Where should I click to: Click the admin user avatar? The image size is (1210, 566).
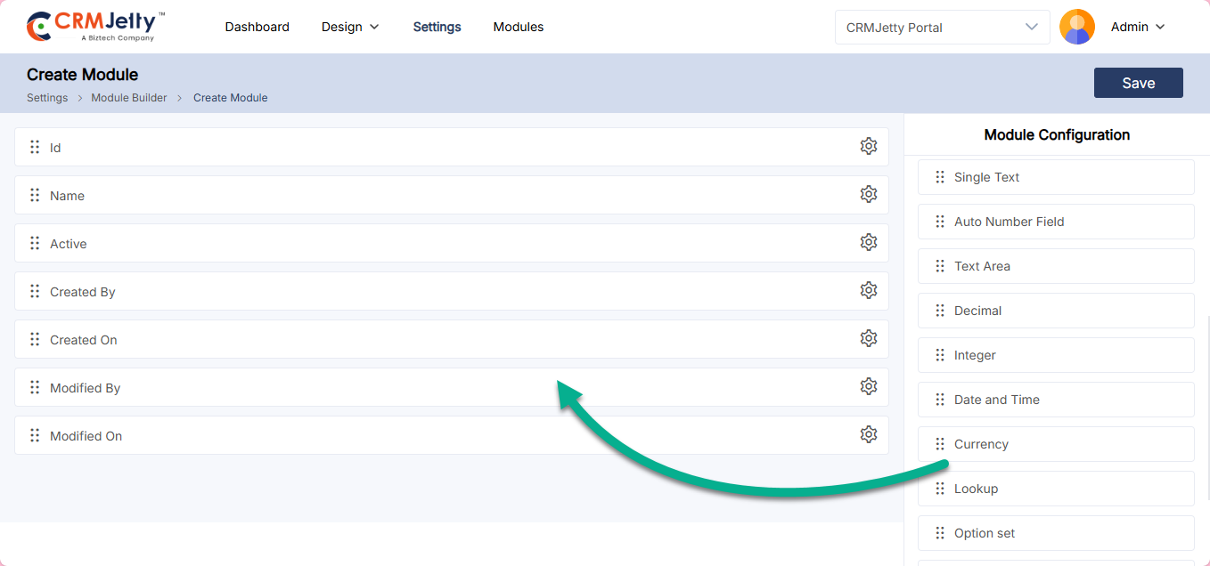(x=1076, y=27)
